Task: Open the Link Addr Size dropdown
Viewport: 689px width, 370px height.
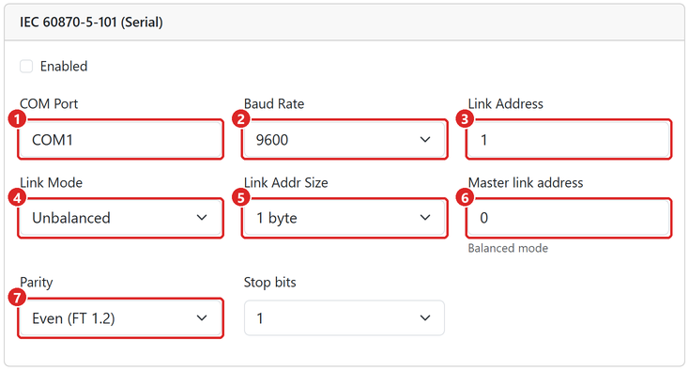Action: pyautogui.click(x=344, y=218)
